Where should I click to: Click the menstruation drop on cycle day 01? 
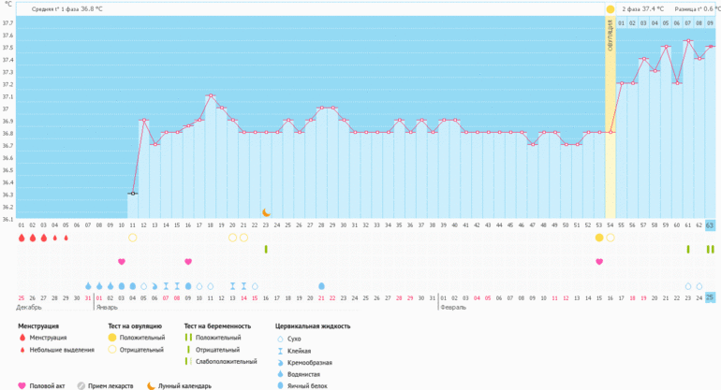(22, 238)
